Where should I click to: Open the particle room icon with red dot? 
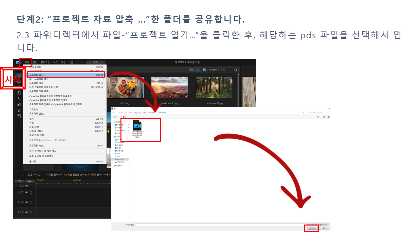19,105
